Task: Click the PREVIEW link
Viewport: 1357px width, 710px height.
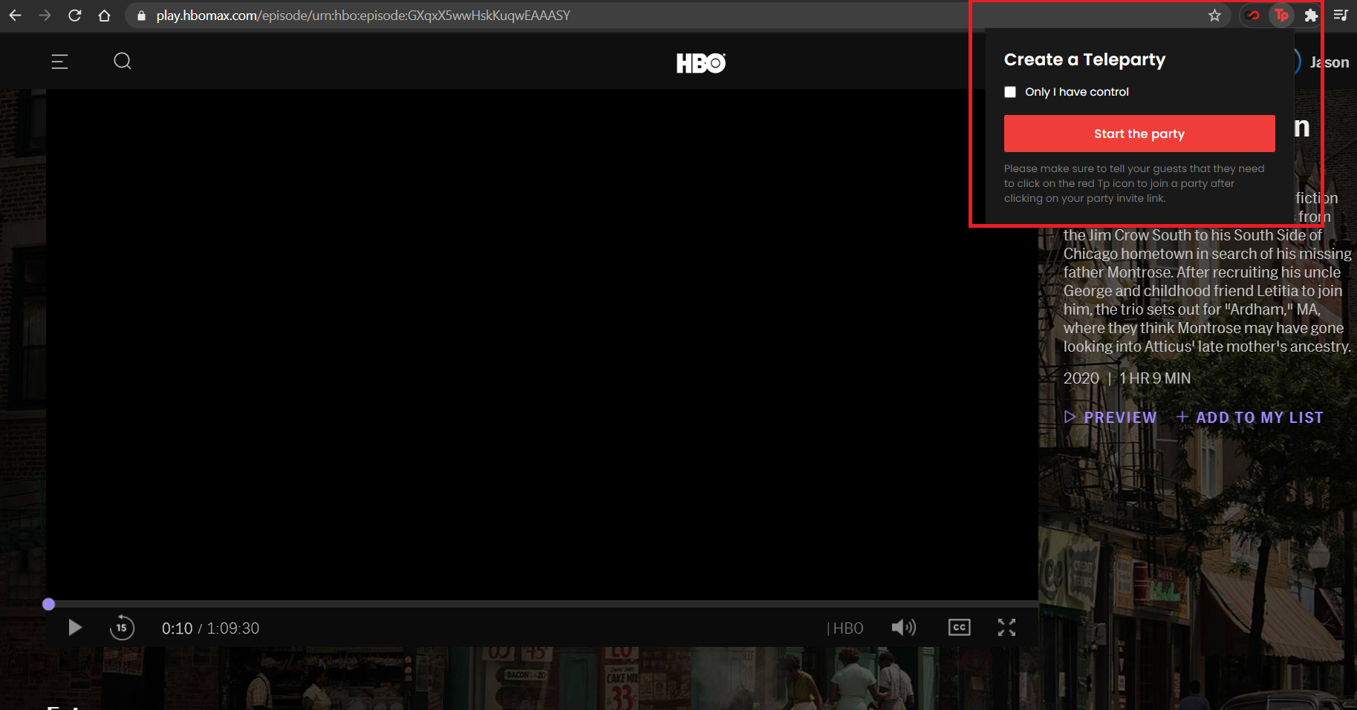Action: coord(1110,417)
